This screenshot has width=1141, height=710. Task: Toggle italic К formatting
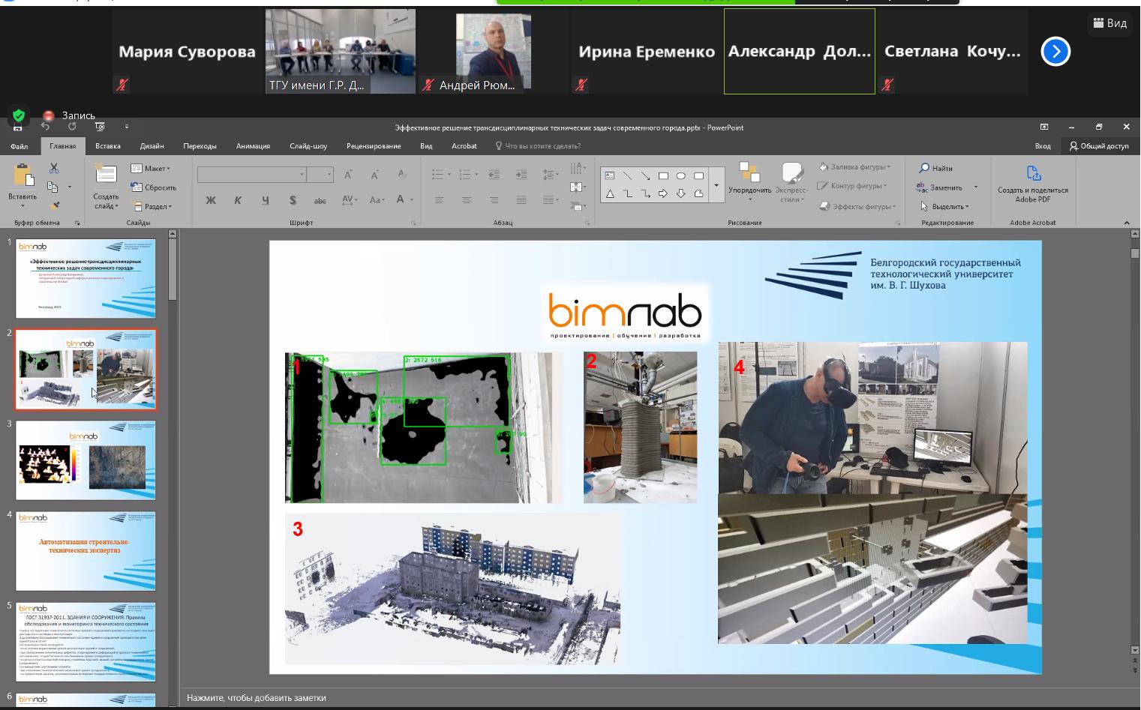pyautogui.click(x=238, y=200)
